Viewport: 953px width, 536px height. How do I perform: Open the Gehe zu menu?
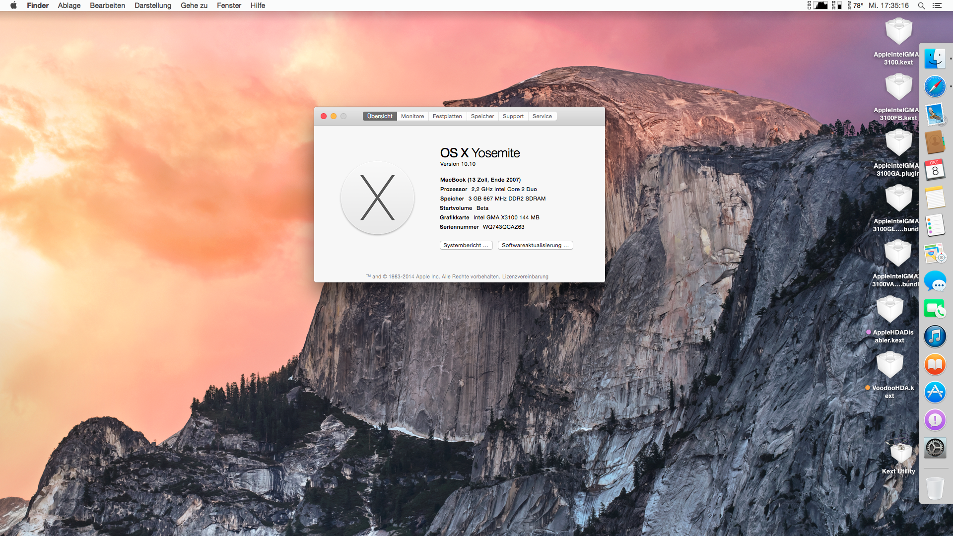pos(194,5)
